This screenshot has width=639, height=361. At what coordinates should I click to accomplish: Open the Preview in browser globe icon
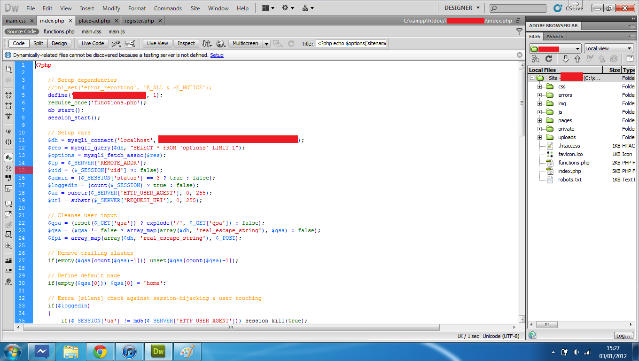point(220,43)
